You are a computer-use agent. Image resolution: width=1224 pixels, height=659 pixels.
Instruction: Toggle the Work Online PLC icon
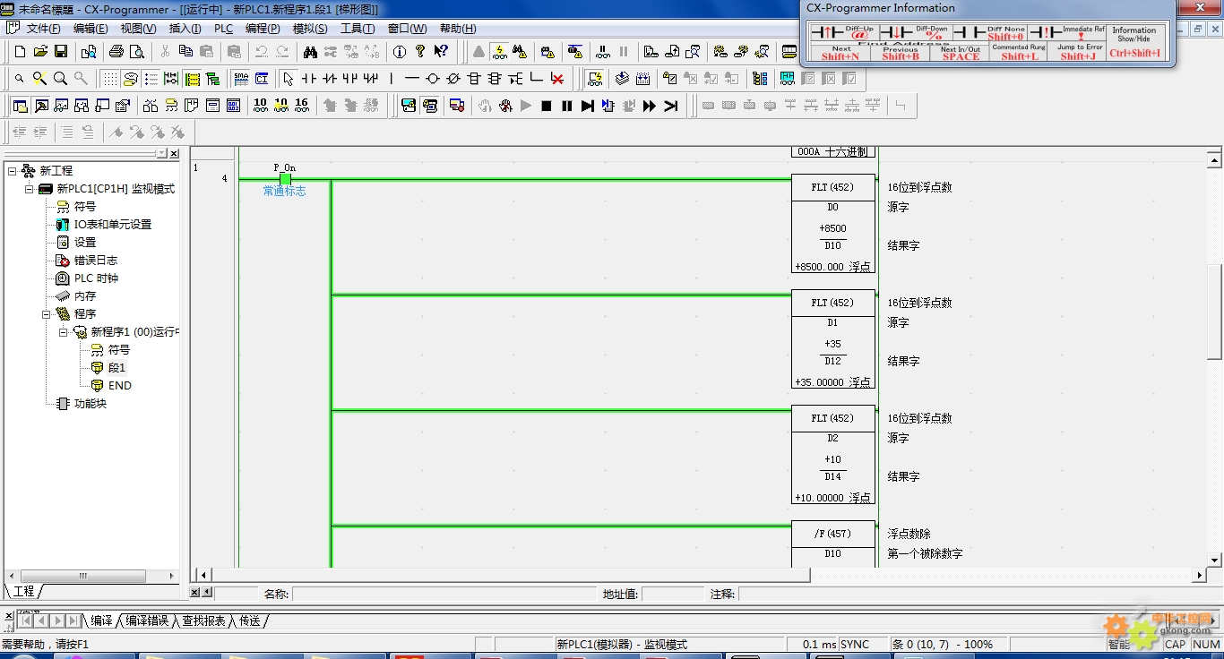tap(479, 52)
